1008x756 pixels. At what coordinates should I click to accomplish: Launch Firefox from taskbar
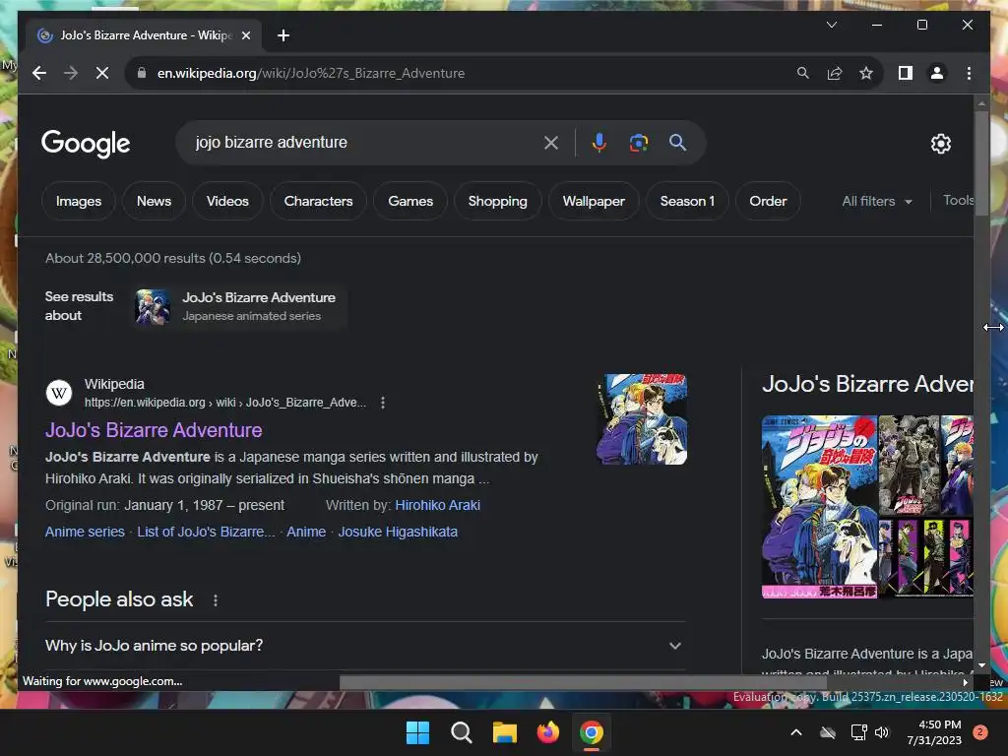click(547, 732)
